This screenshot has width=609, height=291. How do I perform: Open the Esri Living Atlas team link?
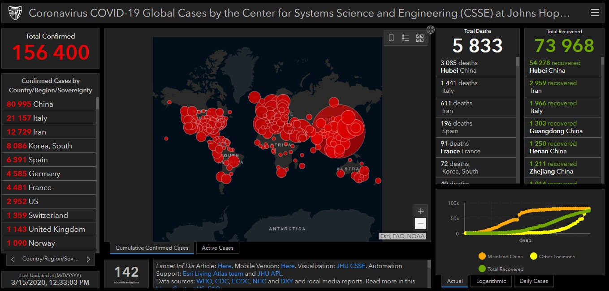pyautogui.click(x=213, y=274)
